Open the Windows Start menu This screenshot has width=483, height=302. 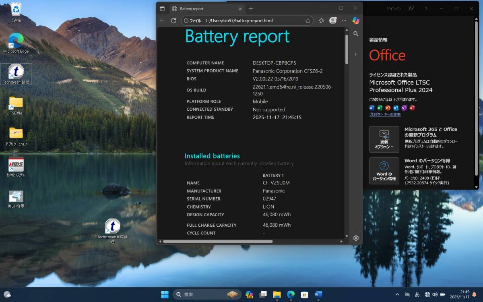click(165, 294)
